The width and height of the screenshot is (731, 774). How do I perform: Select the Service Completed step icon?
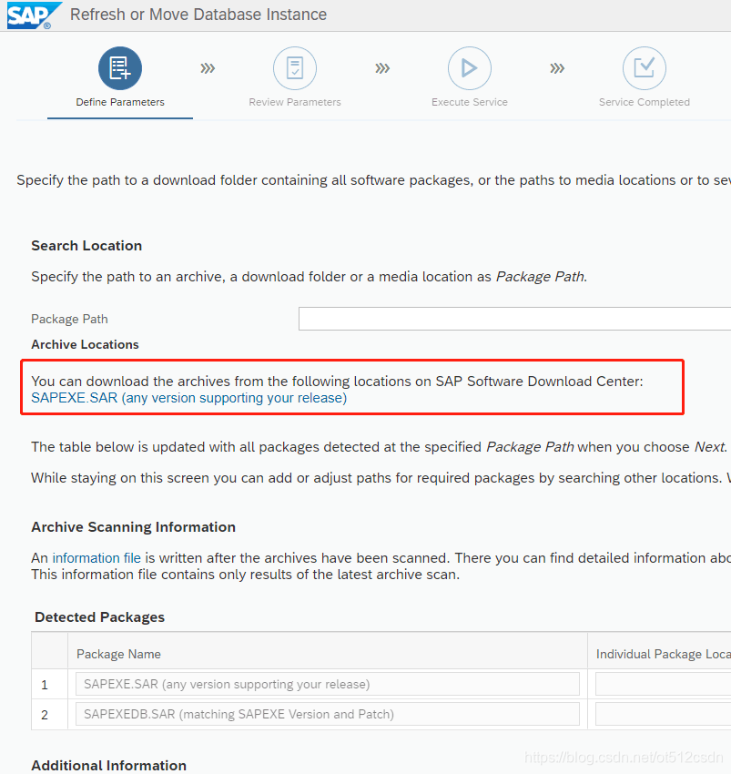click(645, 68)
